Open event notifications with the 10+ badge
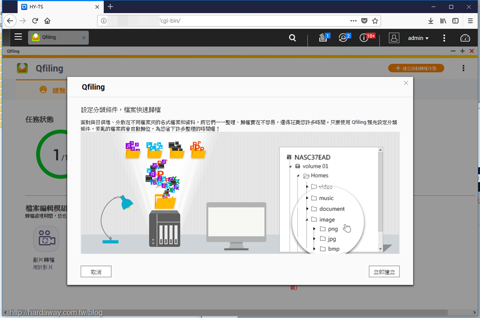 pyautogui.click(x=367, y=38)
